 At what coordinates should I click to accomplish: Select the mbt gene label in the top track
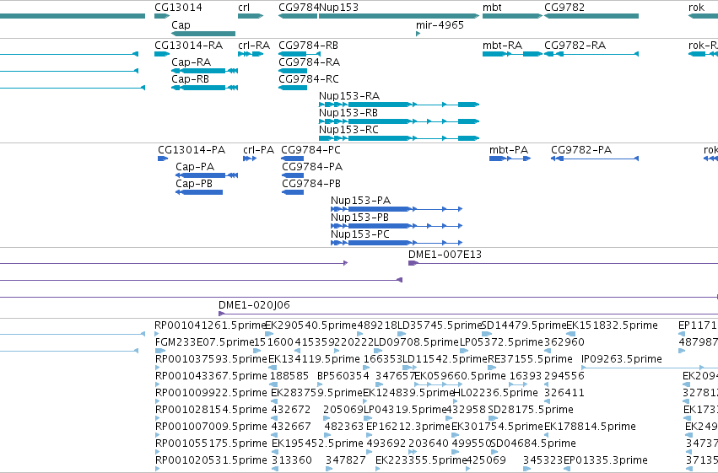(x=492, y=8)
